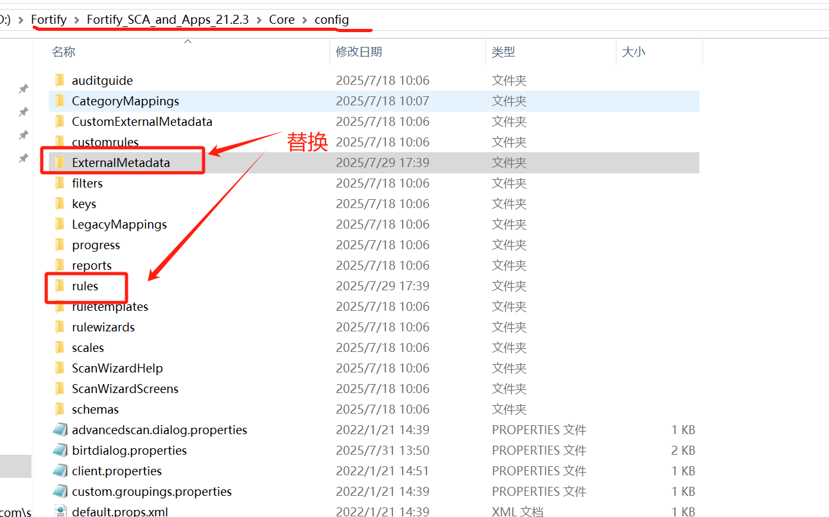Click the date cell of ExternalMetadata row
The image size is (829, 517).
383,162
